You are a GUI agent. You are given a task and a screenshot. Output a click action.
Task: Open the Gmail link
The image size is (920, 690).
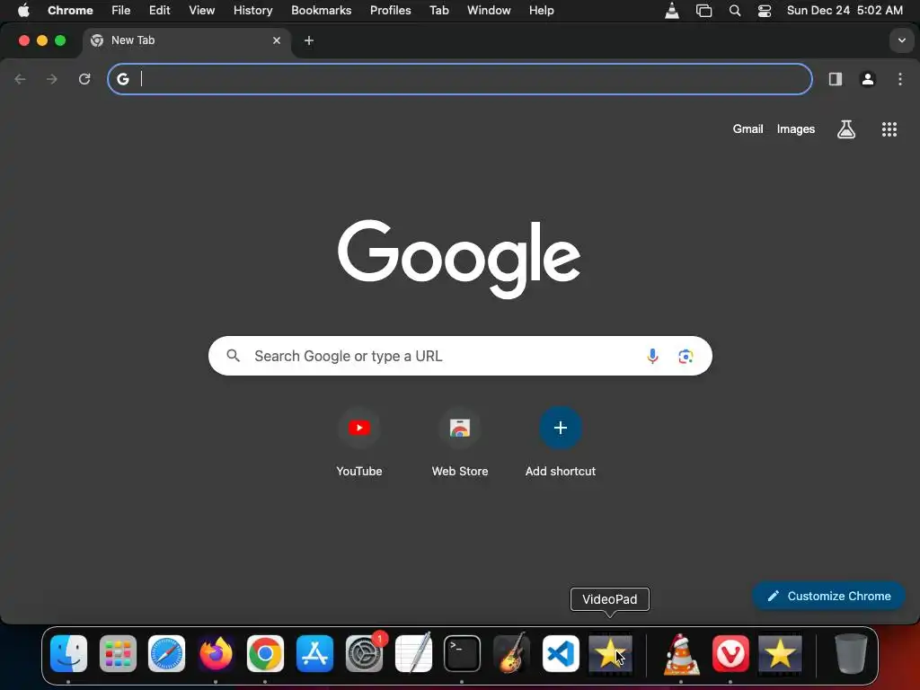(x=747, y=129)
